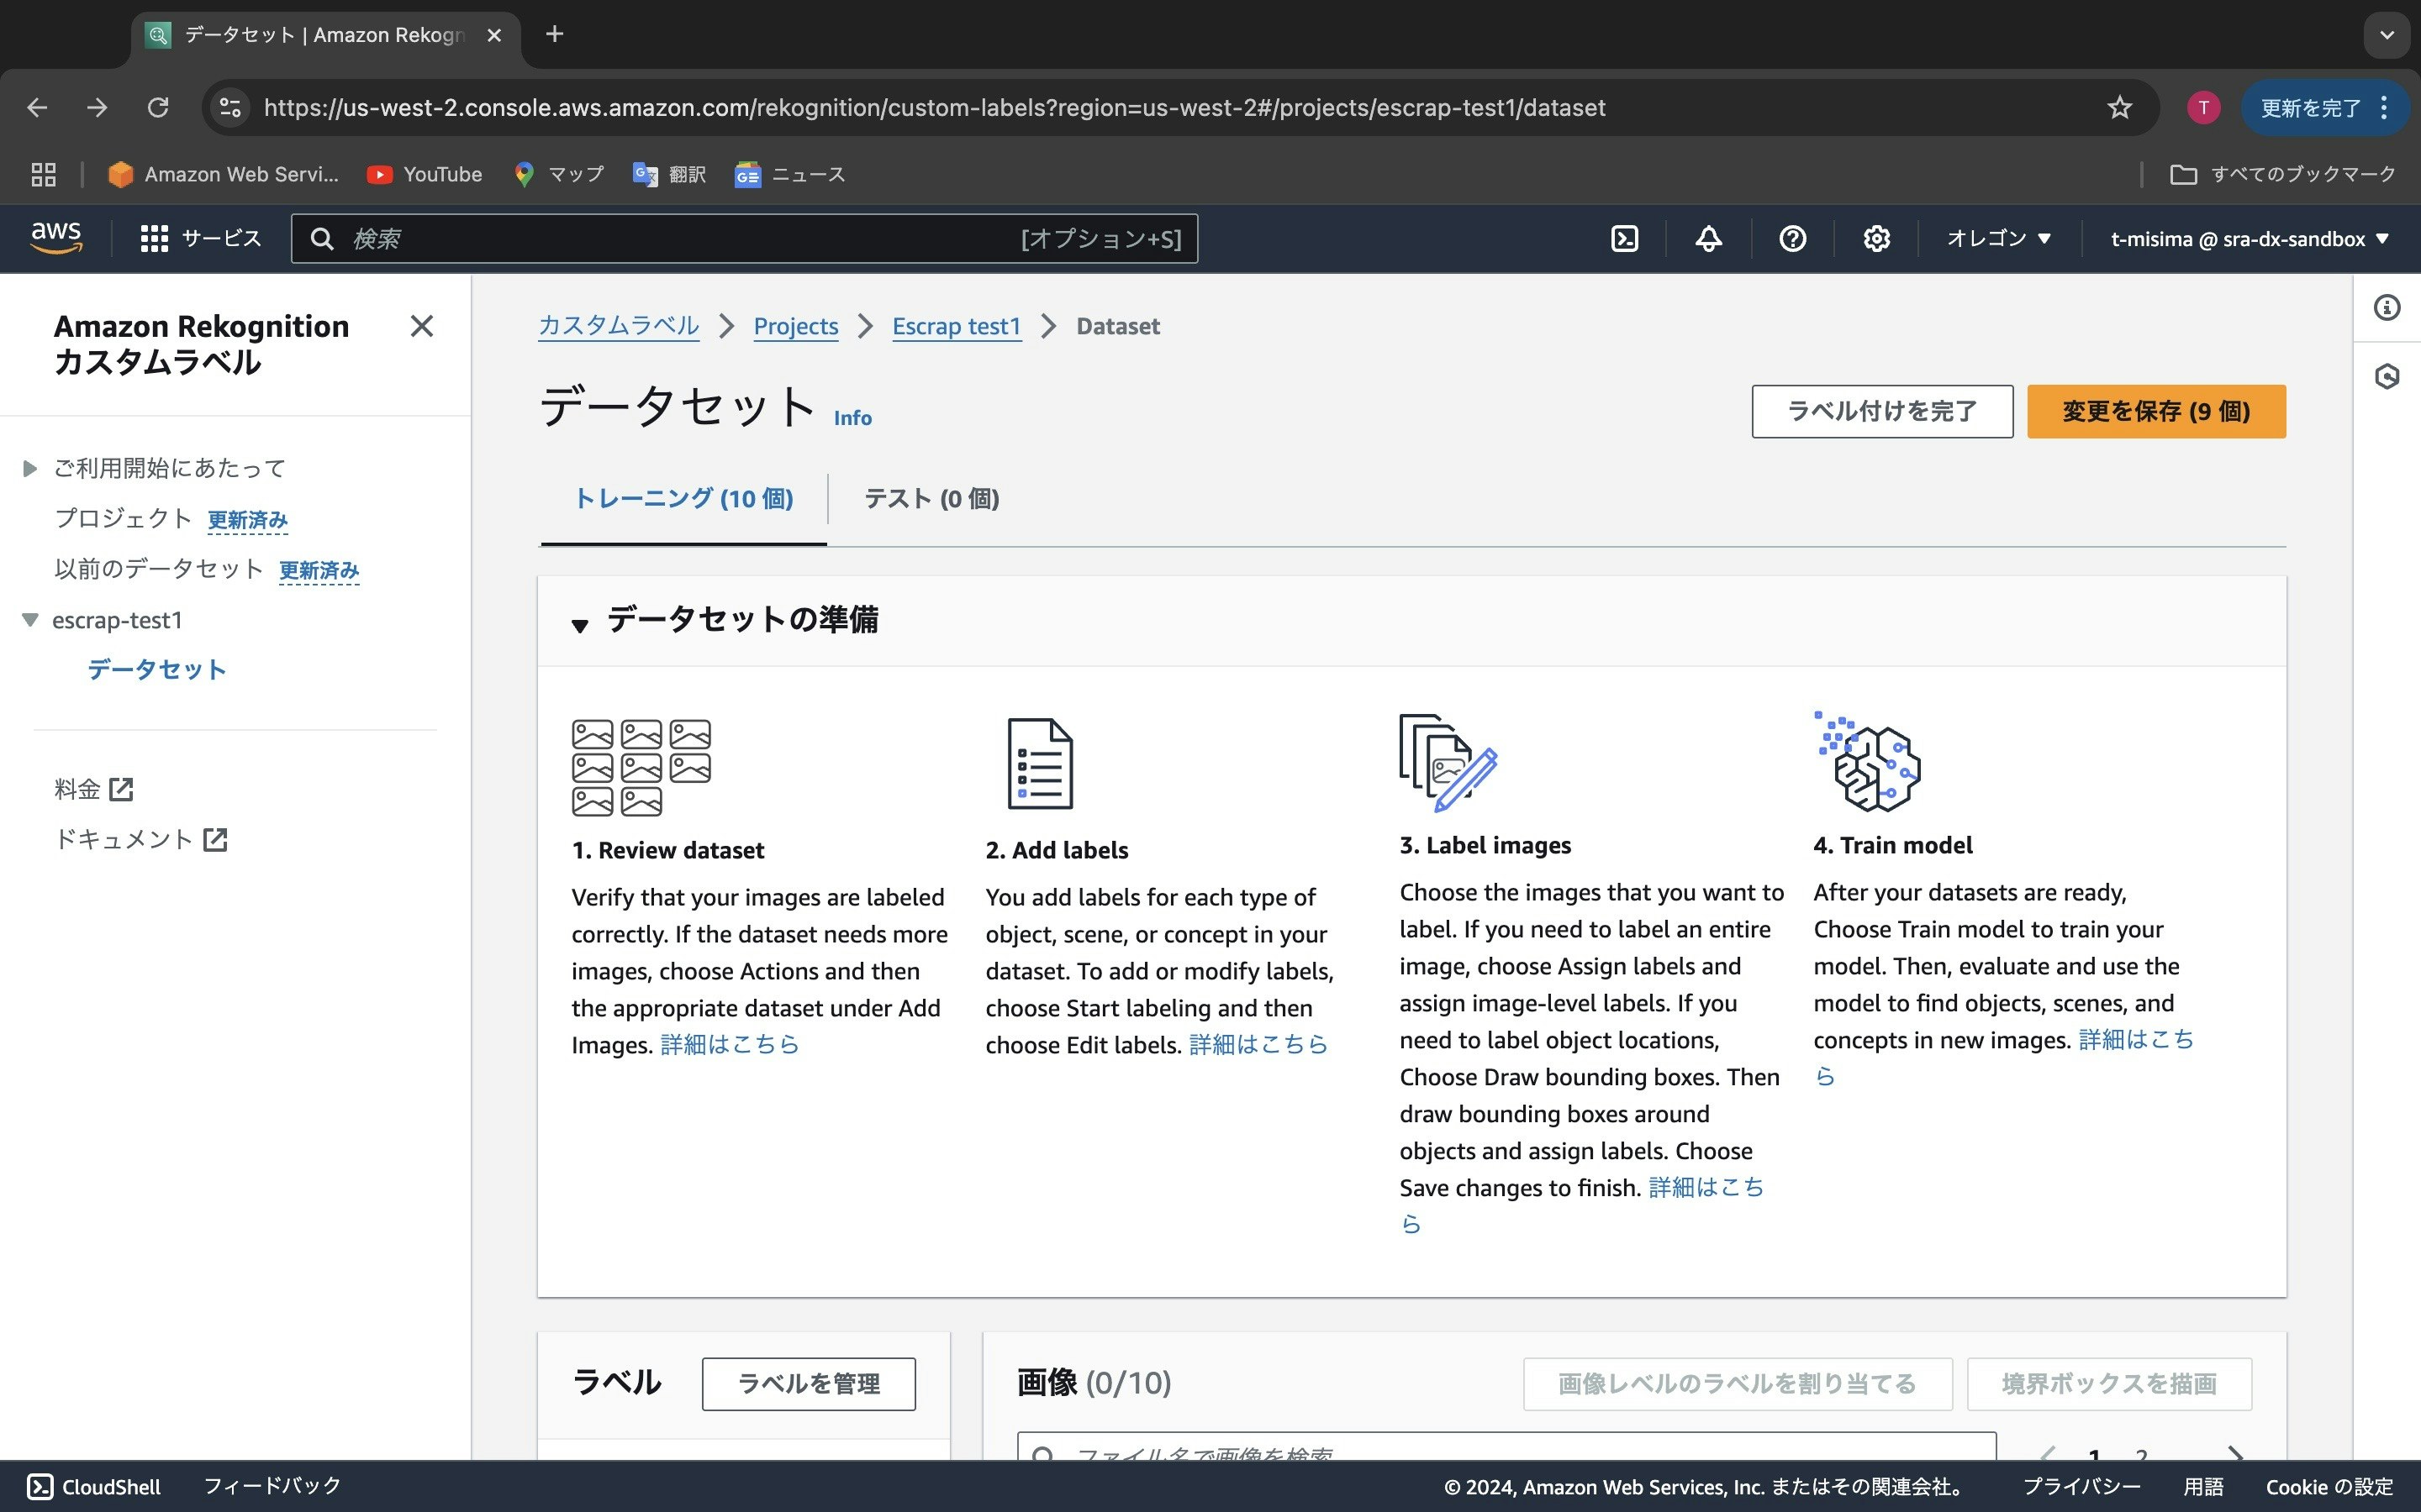The image size is (2421, 1512).
Task: Open the info panel icon on right edge
Action: click(x=2387, y=308)
